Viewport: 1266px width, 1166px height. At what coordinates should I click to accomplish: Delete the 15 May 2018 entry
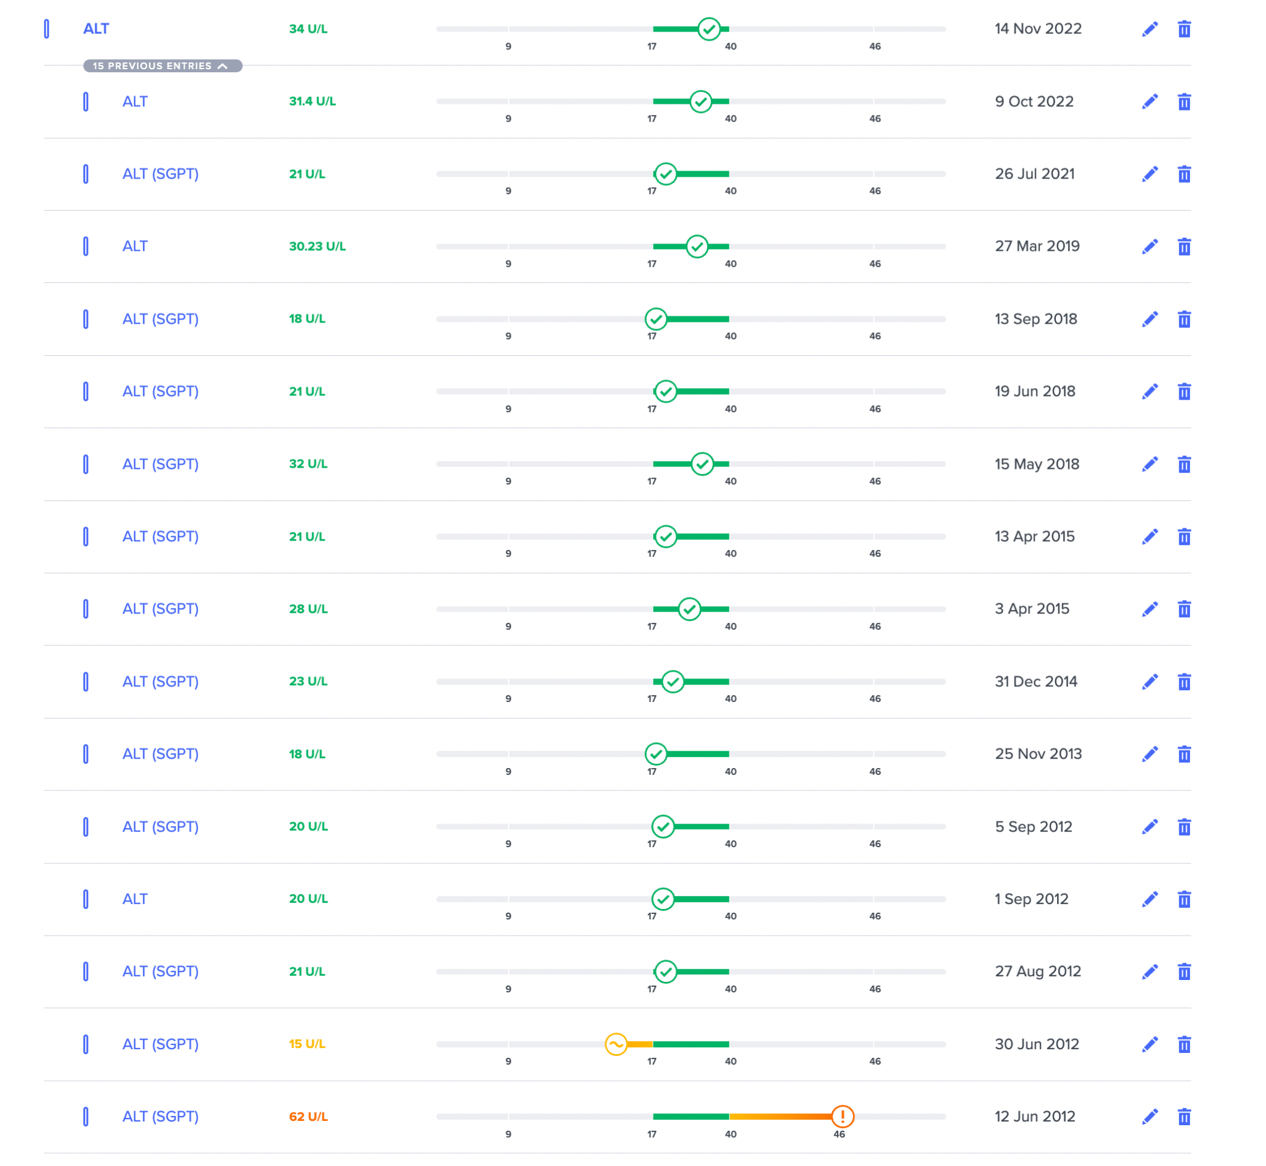[x=1184, y=465]
